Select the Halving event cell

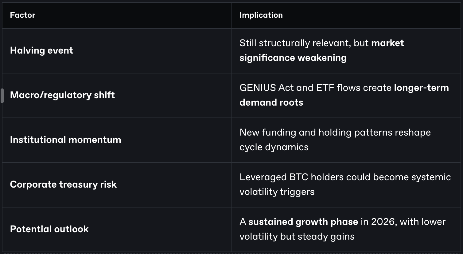click(x=41, y=50)
